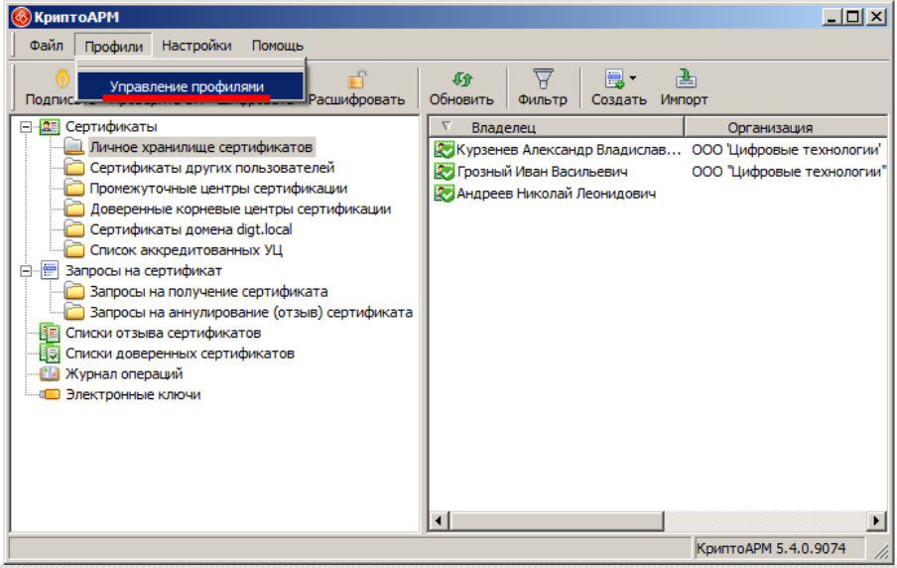Select certificate Курзенев Александр Владислав...

click(x=569, y=150)
